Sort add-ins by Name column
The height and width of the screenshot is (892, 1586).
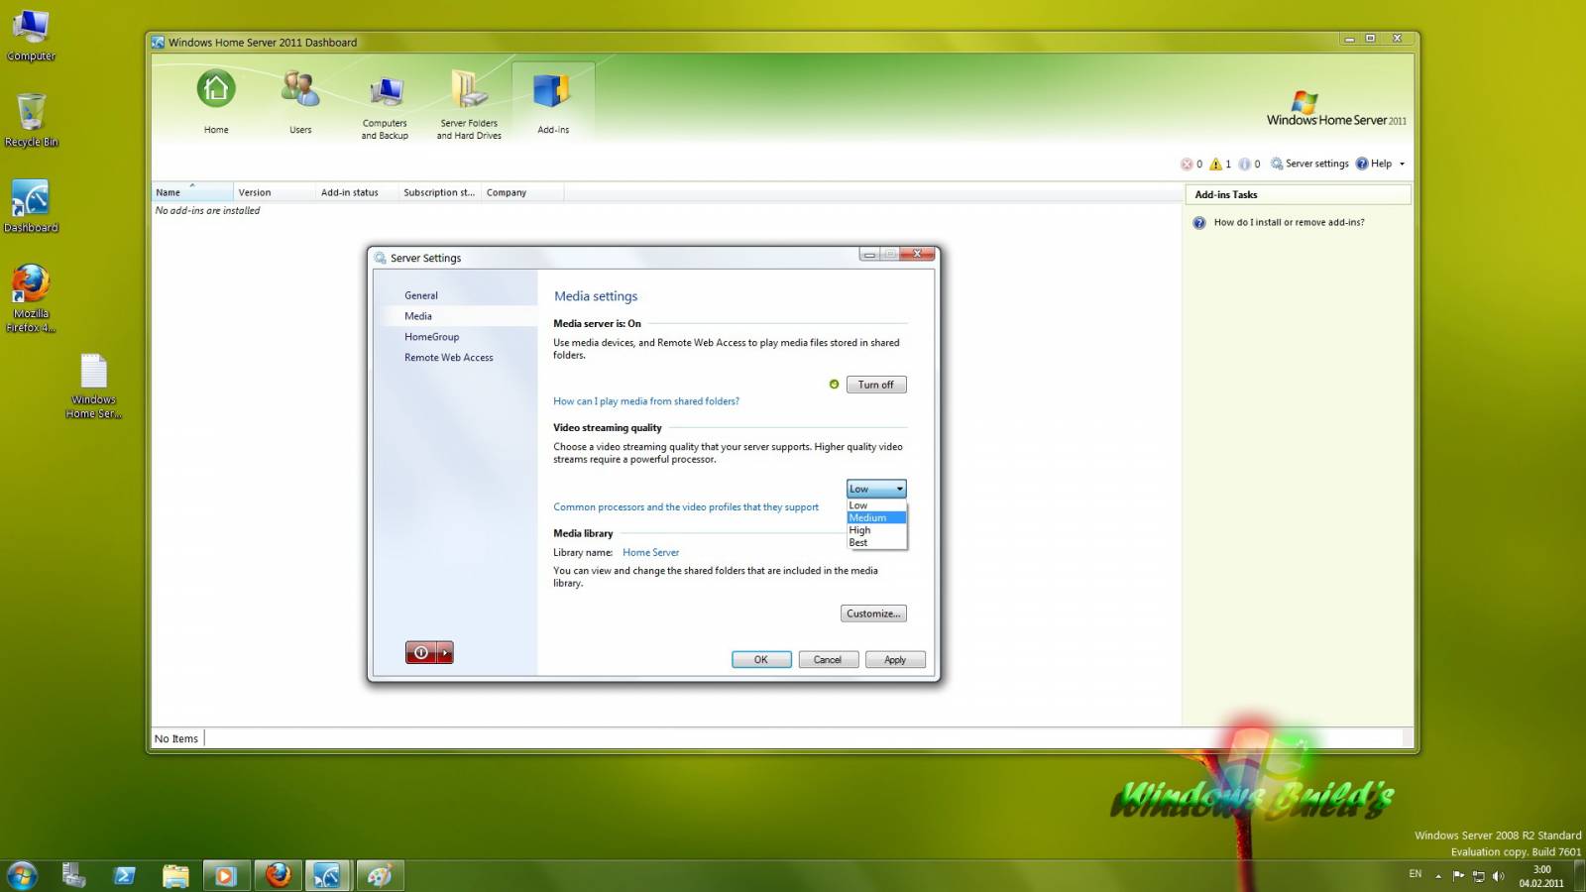pos(192,192)
